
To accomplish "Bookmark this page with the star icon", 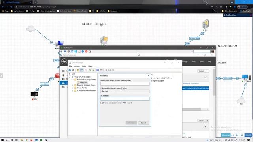I will pos(221,7).
